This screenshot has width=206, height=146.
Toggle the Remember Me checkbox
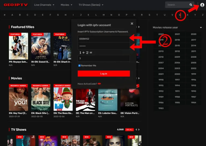[79, 65]
